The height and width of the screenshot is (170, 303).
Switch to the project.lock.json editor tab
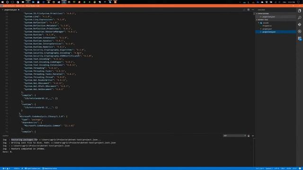click(x=10, y=10)
